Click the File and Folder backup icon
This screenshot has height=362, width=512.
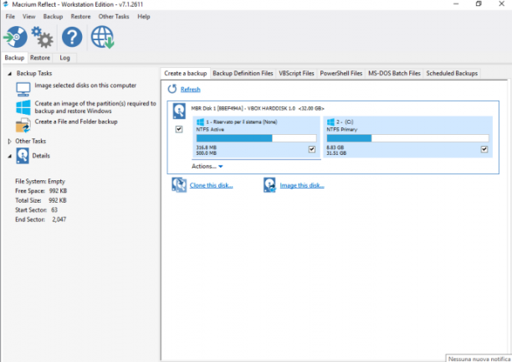pos(23,126)
